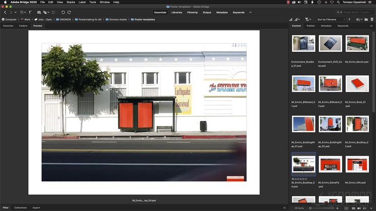Open the filter items by rating dropdown

pos(307,19)
